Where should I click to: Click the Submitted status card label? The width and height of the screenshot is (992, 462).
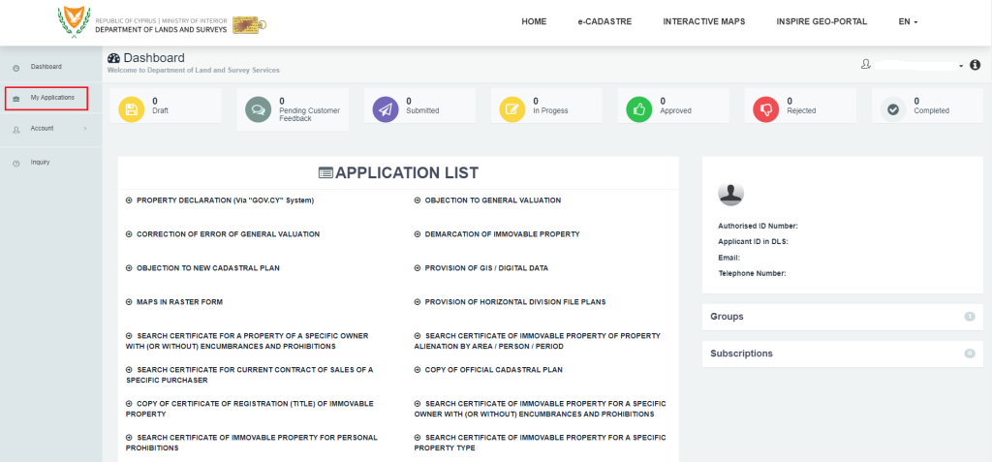pos(422,110)
